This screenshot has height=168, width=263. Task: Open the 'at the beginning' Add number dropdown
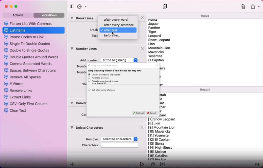coord(119,60)
